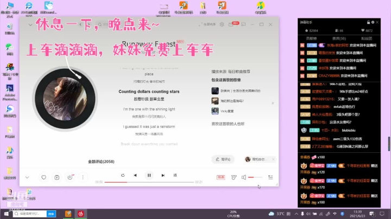Open all comments (2058) link
The height and width of the screenshot is (219, 391).
point(101,162)
